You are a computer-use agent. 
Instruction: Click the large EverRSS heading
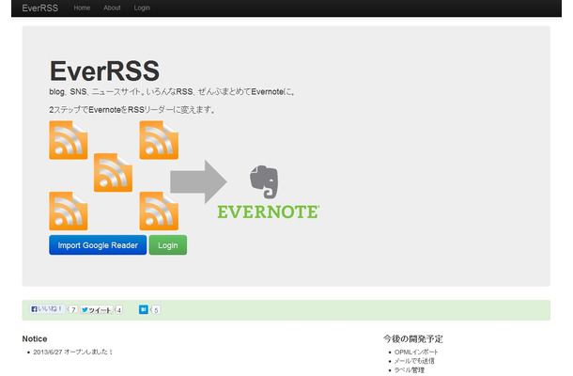[x=104, y=70]
